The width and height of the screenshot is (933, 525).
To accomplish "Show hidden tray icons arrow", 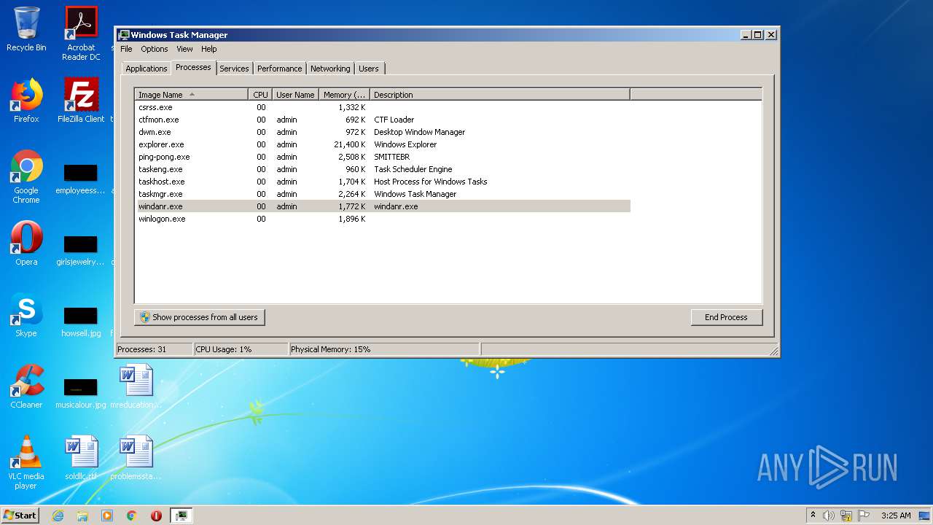I will pyautogui.click(x=813, y=515).
